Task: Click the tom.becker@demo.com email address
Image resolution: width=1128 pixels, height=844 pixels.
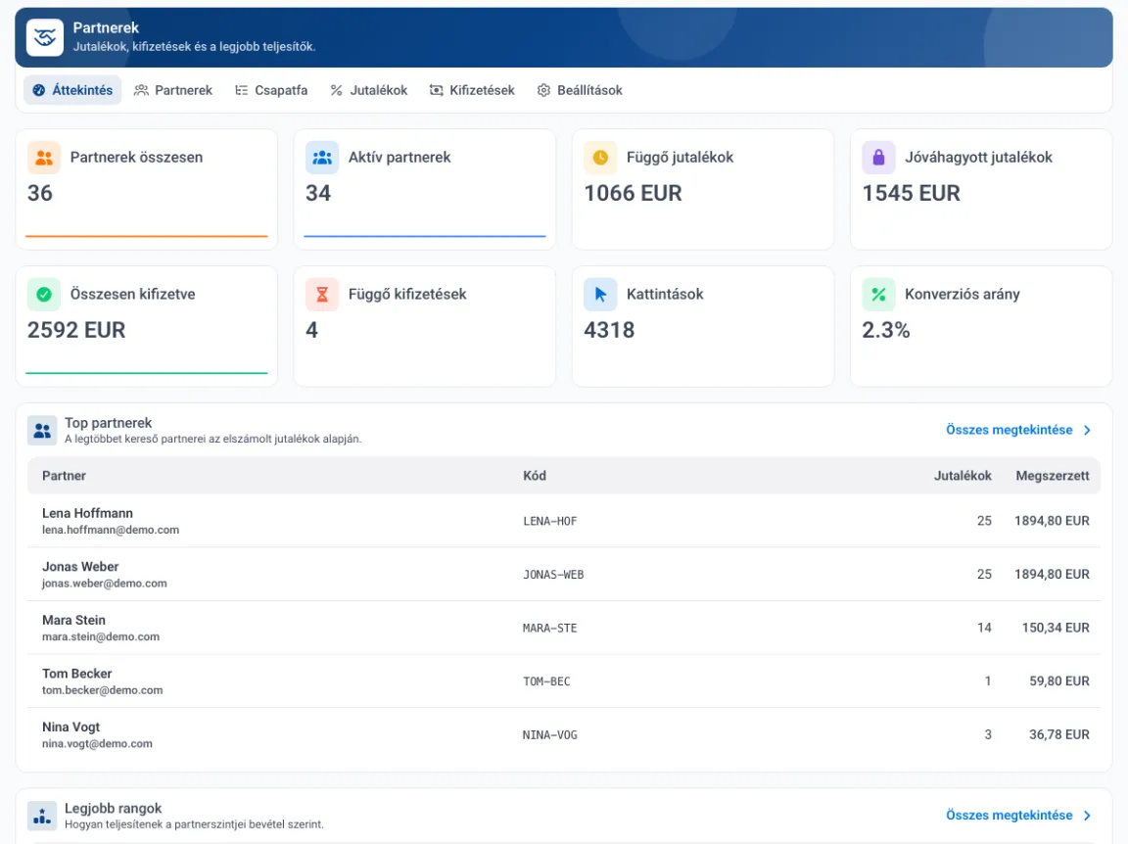Action: pyautogui.click(x=102, y=690)
